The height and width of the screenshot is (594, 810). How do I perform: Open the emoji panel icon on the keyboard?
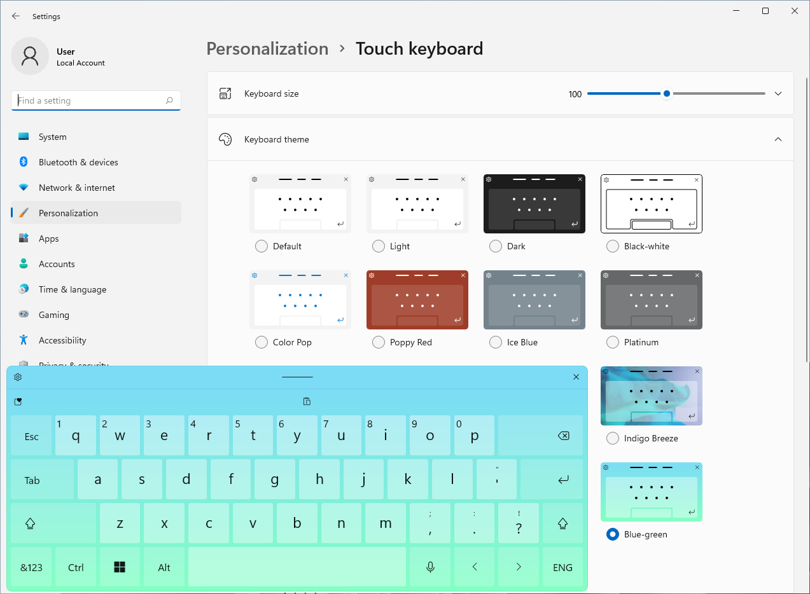(18, 401)
